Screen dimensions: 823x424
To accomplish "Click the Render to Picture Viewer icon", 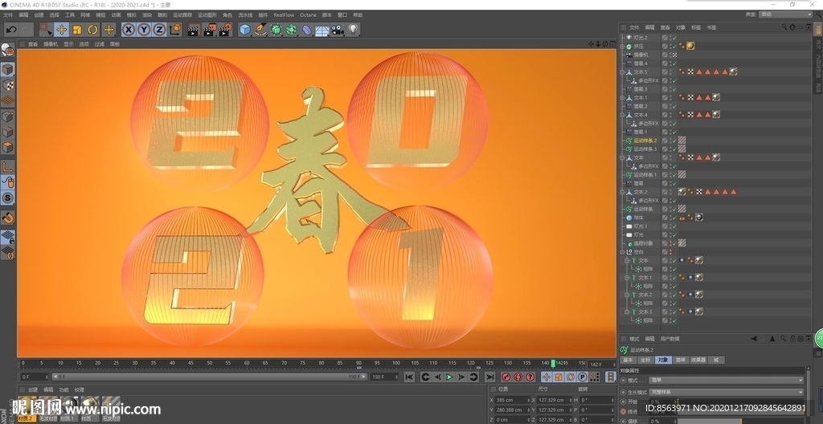I will click(209, 30).
